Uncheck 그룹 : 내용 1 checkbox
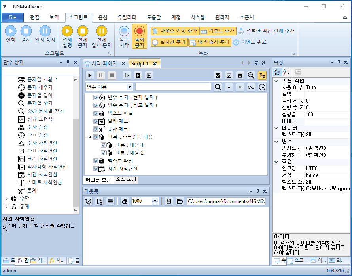 tap(103, 145)
